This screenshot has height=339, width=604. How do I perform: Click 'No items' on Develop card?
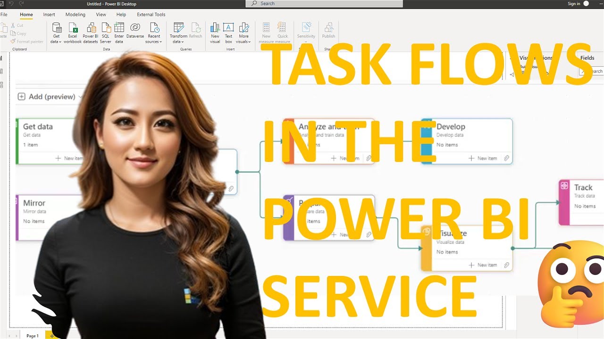[x=447, y=145]
